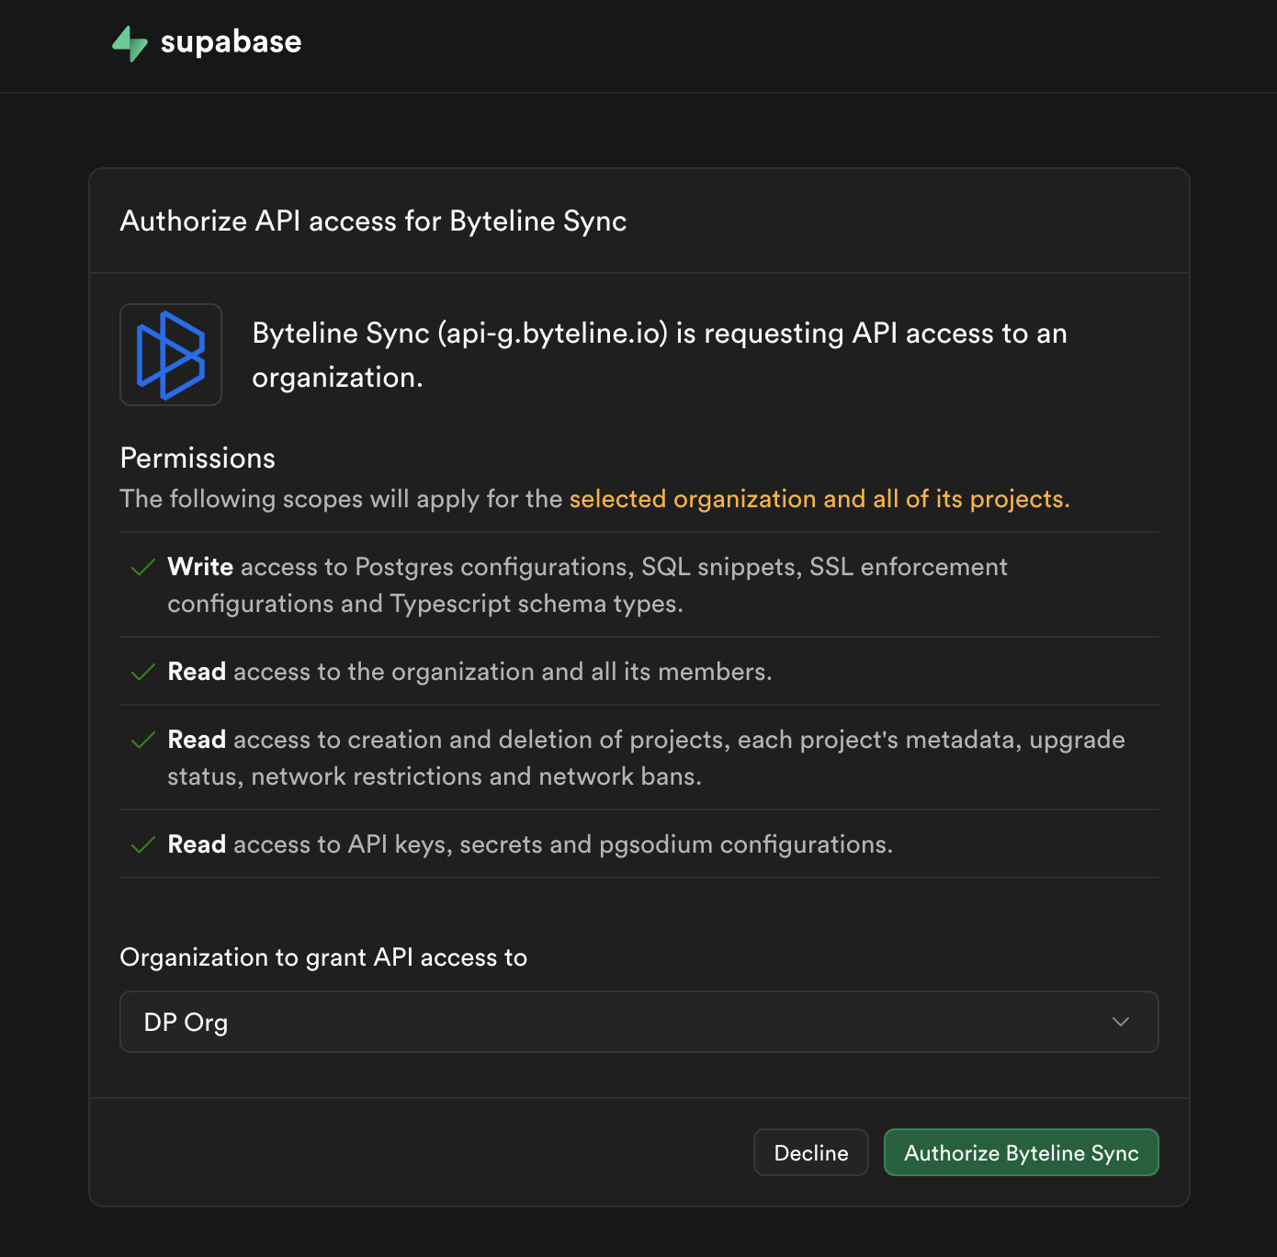
Task: Click the checkmark beside Write access permission
Action: [x=143, y=568]
